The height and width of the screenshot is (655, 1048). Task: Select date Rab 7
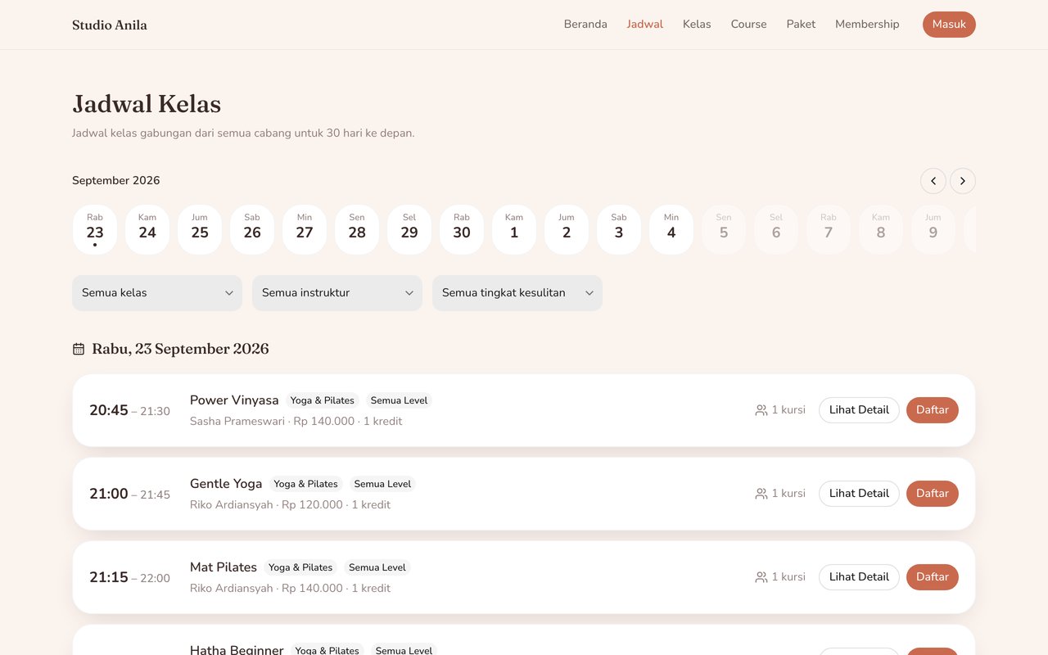pyautogui.click(x=829, y=229)
